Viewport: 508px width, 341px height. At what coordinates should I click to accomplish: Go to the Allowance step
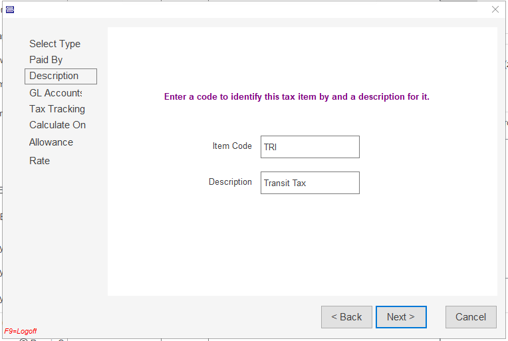coord(51,142)
